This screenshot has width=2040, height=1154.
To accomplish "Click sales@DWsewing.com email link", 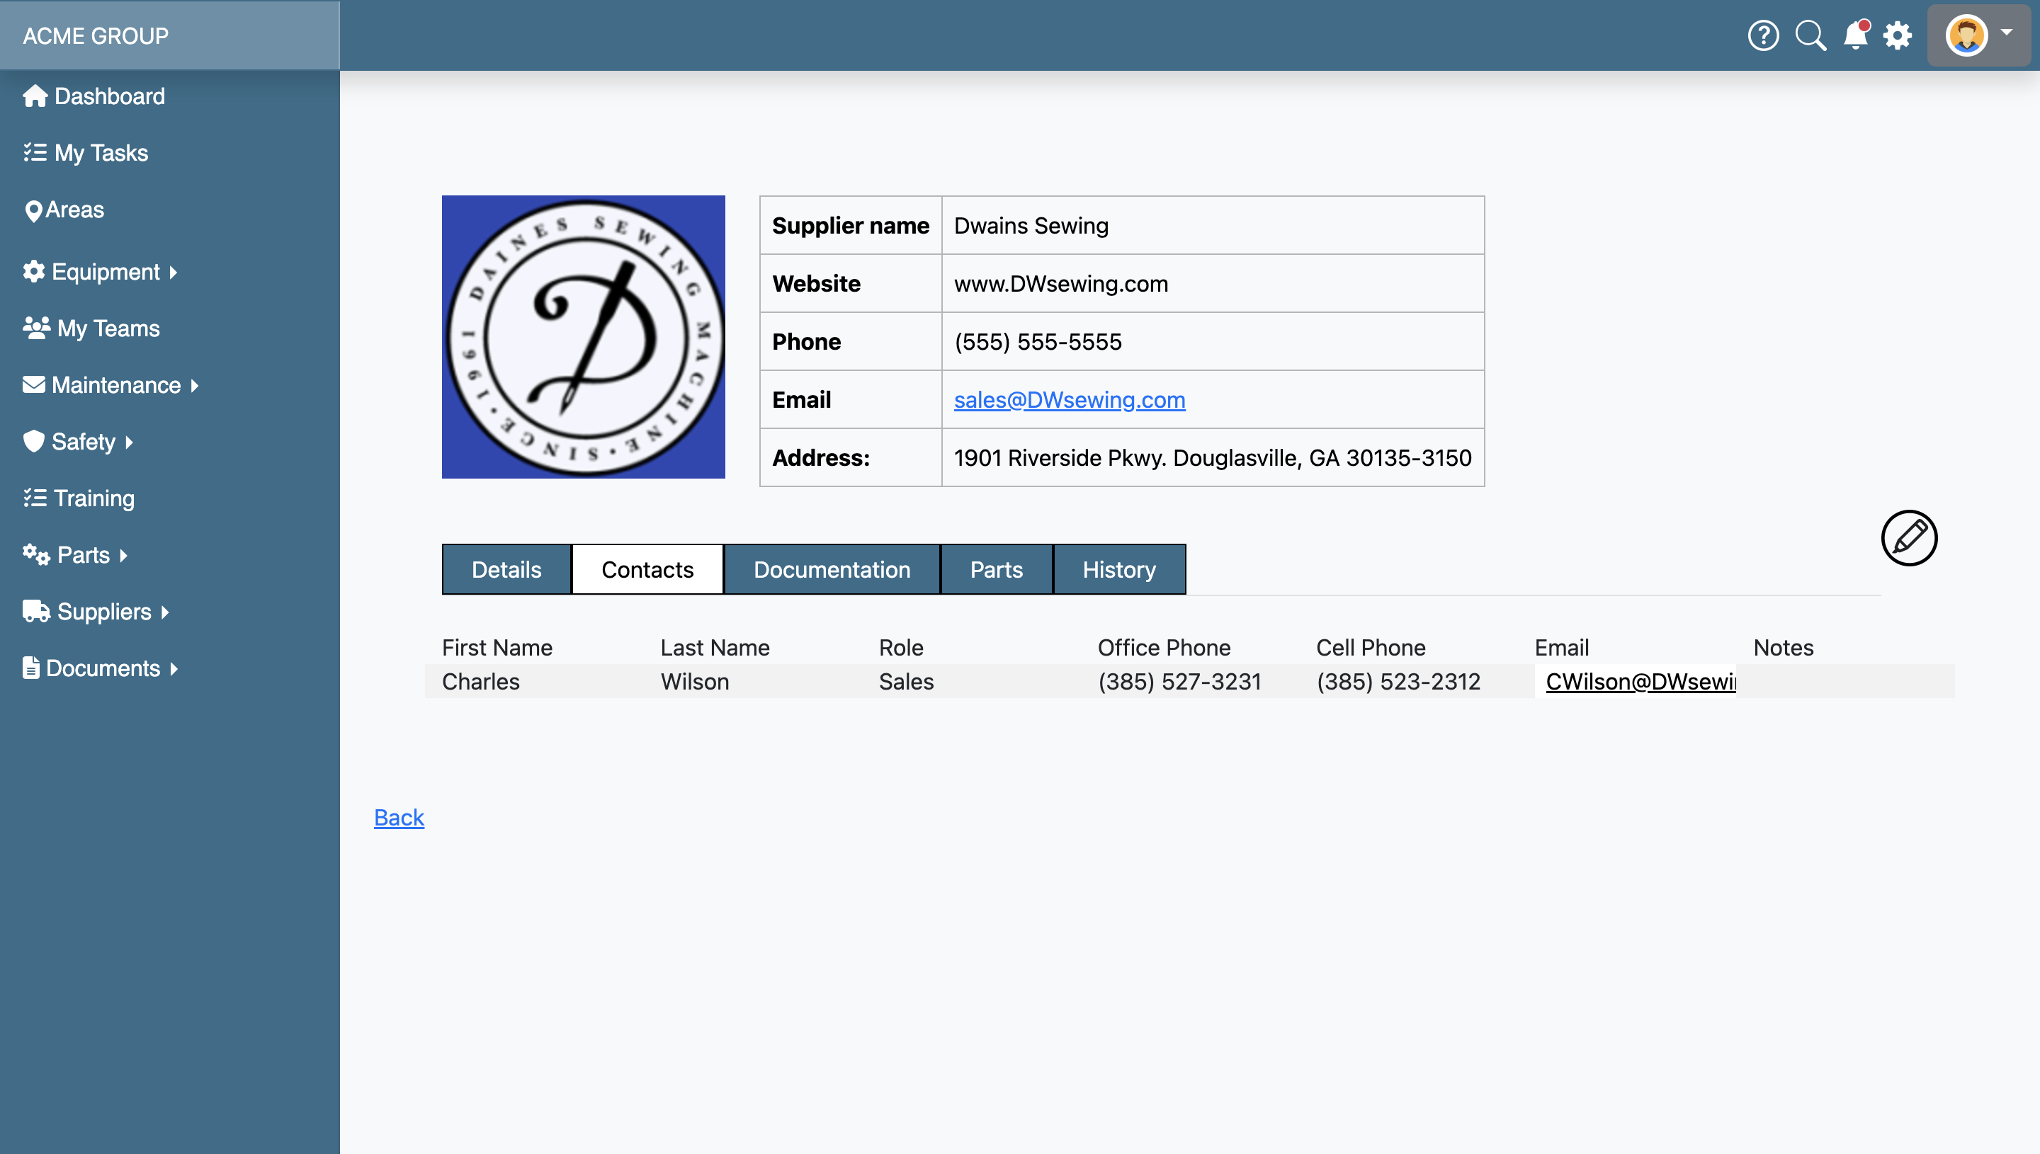I will point(1069,399).
